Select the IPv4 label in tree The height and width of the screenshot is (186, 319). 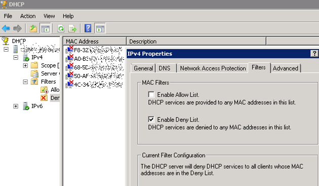(37, 57)
